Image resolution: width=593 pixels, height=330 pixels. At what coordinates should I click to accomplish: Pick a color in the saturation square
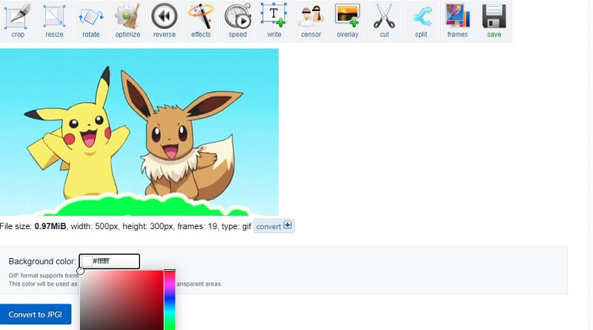pyautogui.click(x=121, y=300)
